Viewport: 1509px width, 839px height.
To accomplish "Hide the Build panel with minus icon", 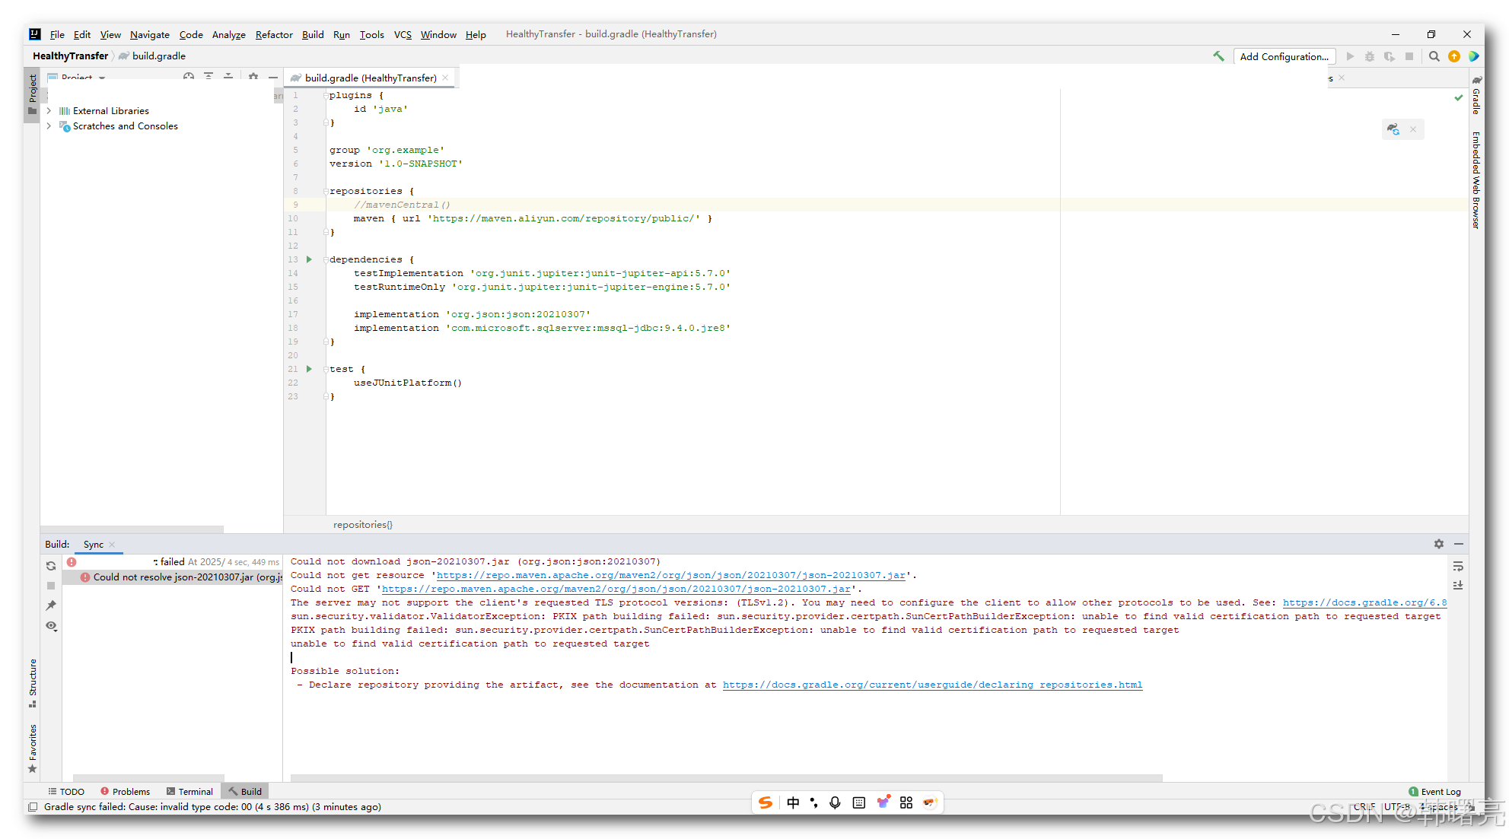I will 1459,544.
